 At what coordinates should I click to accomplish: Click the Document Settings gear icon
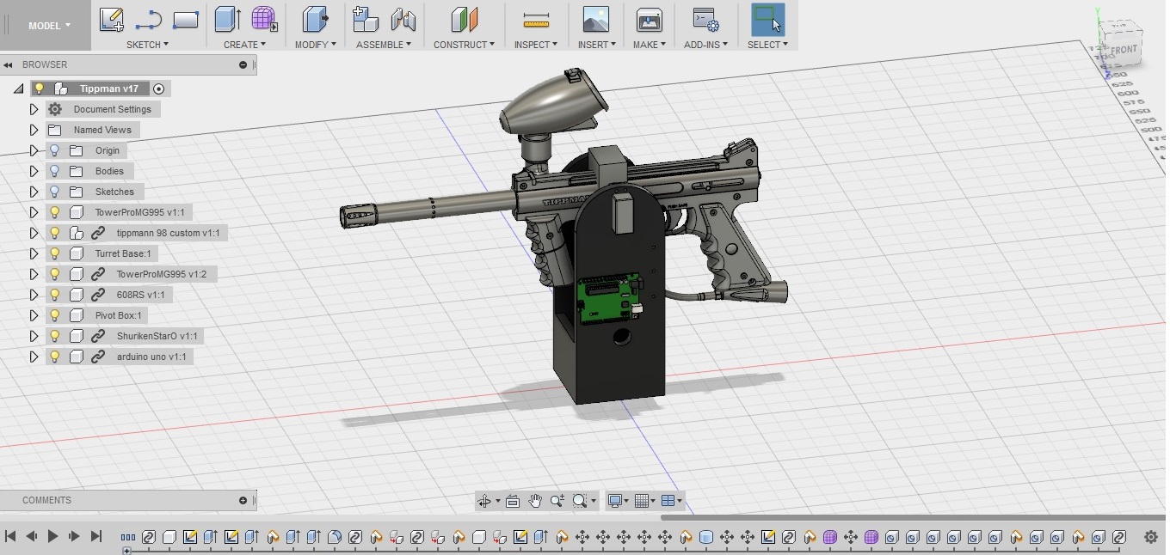coord(55,109)
